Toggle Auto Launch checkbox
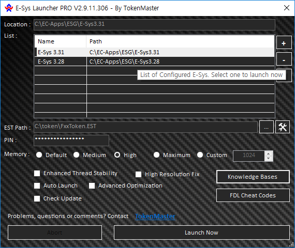This screenshot has height=248, width=295. tap(37, 185)
